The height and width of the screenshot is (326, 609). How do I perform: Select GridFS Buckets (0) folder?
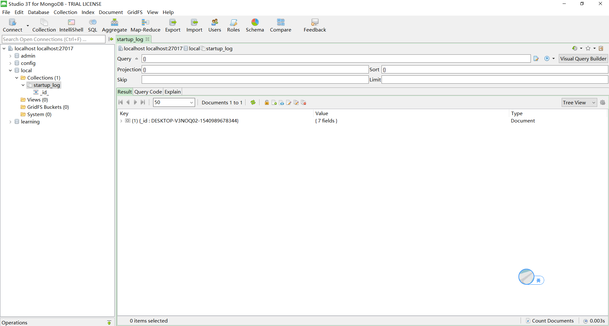tap(45, 107)
